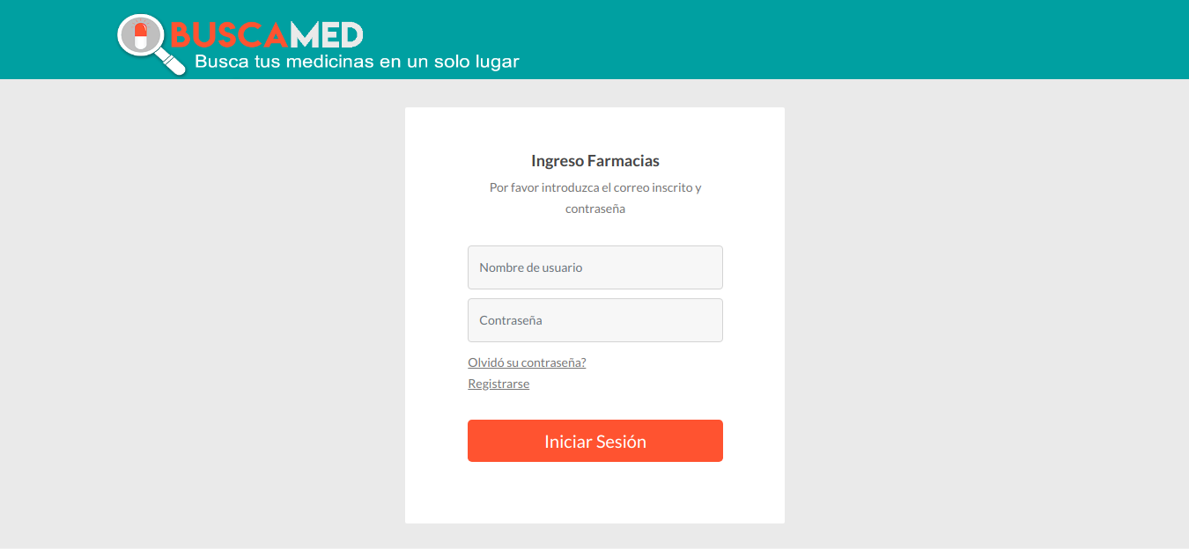1189x549 pixels.
Task: Focus the Contraseña password field
Action: (595, 320)
